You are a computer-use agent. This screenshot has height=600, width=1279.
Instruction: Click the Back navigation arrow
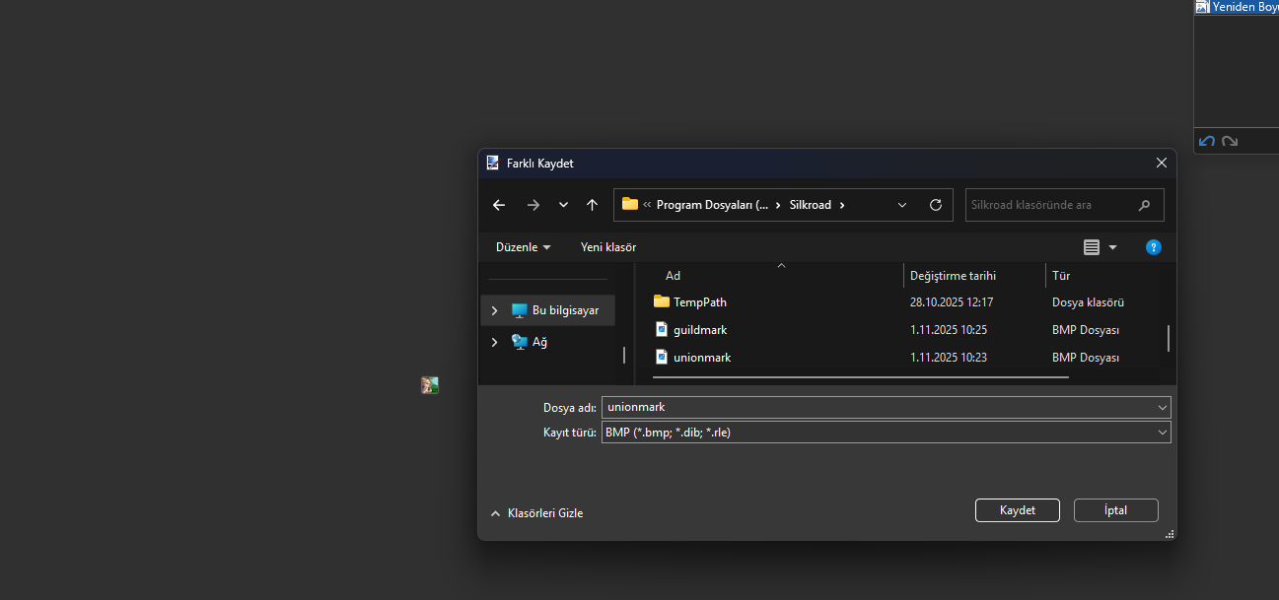coord(499,205)
